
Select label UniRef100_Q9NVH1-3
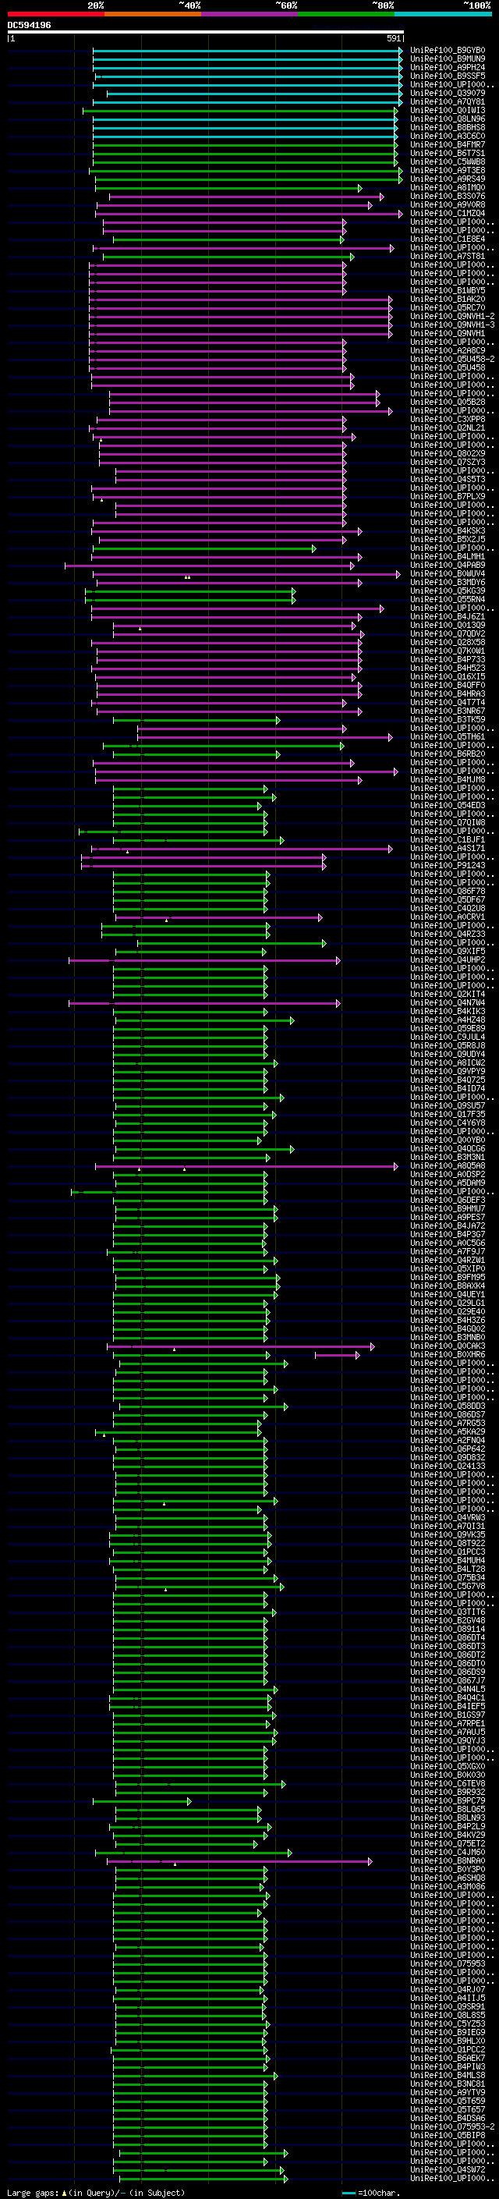[452, 325]
